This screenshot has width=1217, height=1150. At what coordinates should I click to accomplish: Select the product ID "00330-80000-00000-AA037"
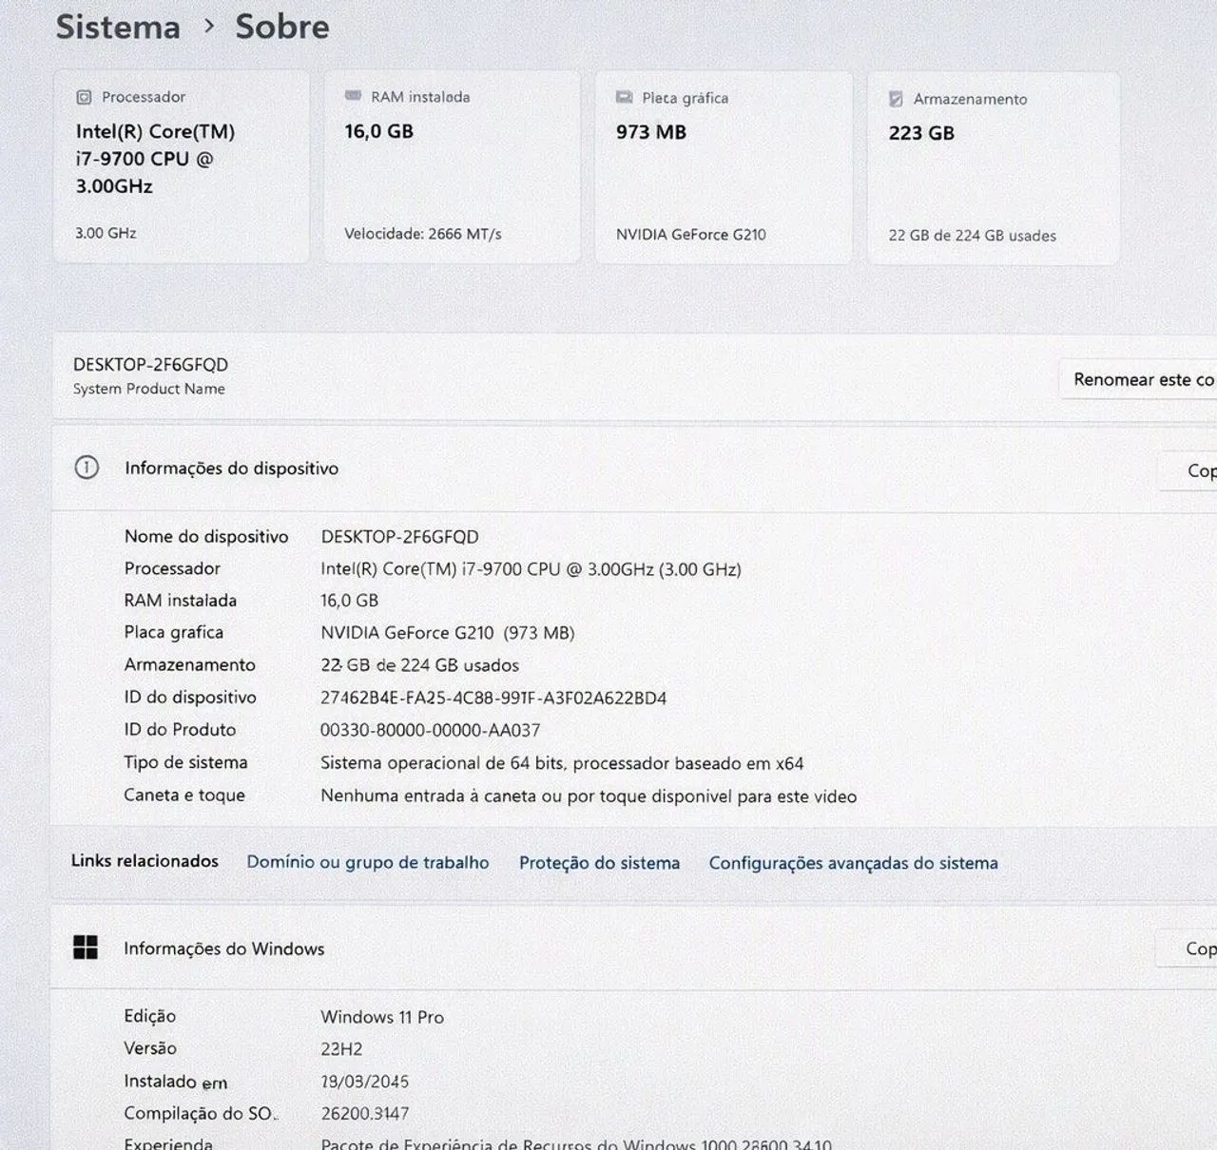click(x=430, y=730)
